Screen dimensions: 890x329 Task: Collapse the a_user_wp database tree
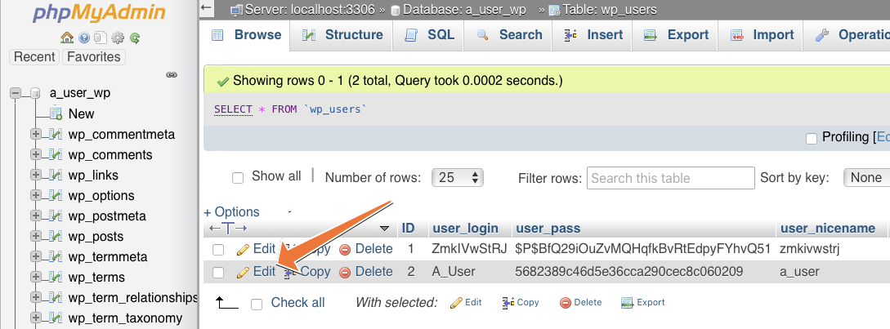[x=15, y=93]
